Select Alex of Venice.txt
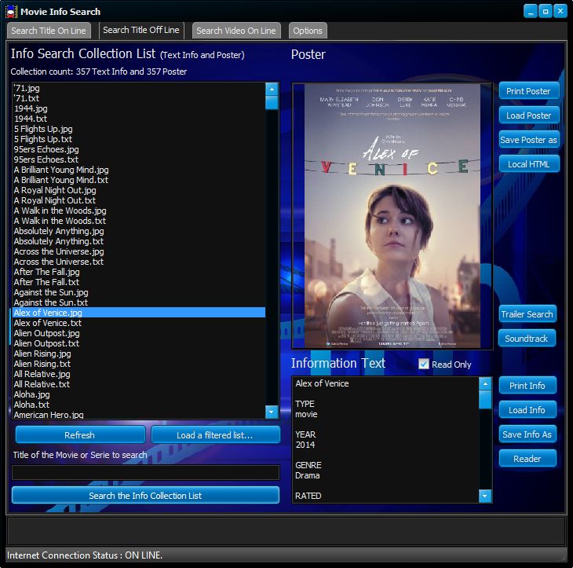 pos(139,323)
